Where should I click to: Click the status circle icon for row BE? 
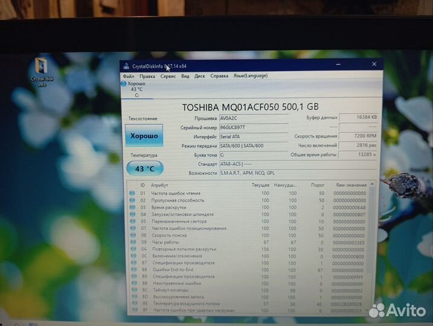pyautogui.click(x=135, y=303)
